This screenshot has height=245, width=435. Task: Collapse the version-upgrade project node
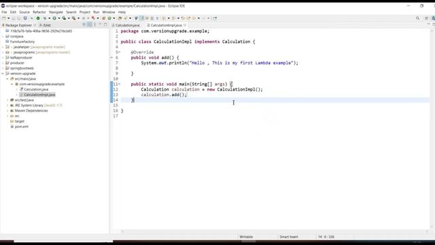pyautogui.click(x=3, y=73)
